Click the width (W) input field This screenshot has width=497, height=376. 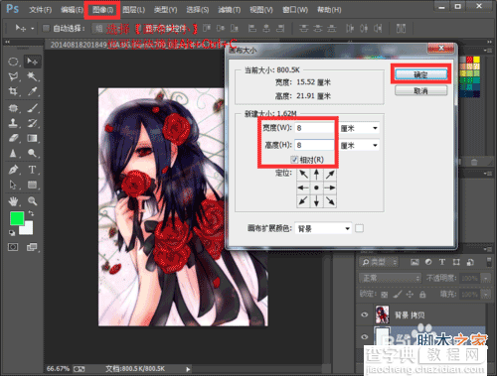click(314, 128)
